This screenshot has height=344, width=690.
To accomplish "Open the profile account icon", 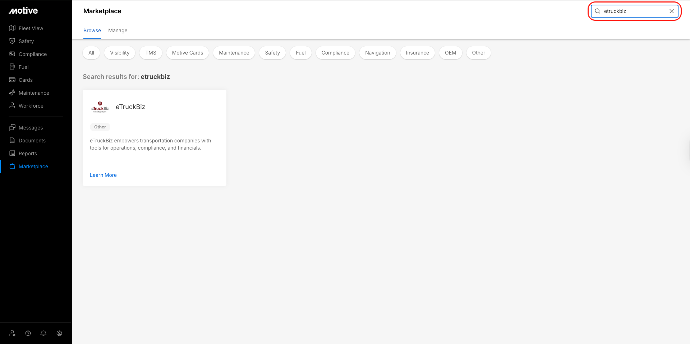I will coord(59,333).
